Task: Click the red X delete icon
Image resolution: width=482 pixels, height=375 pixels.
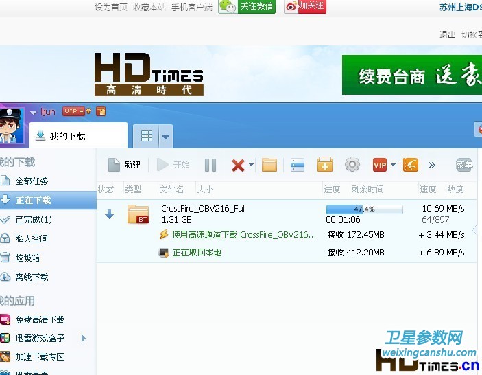Action: pos(238,165)
